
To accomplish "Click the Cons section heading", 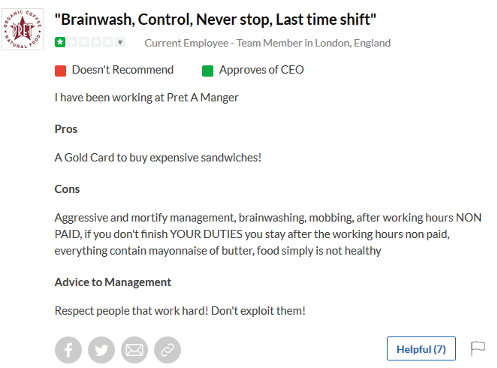I will 68,189.
